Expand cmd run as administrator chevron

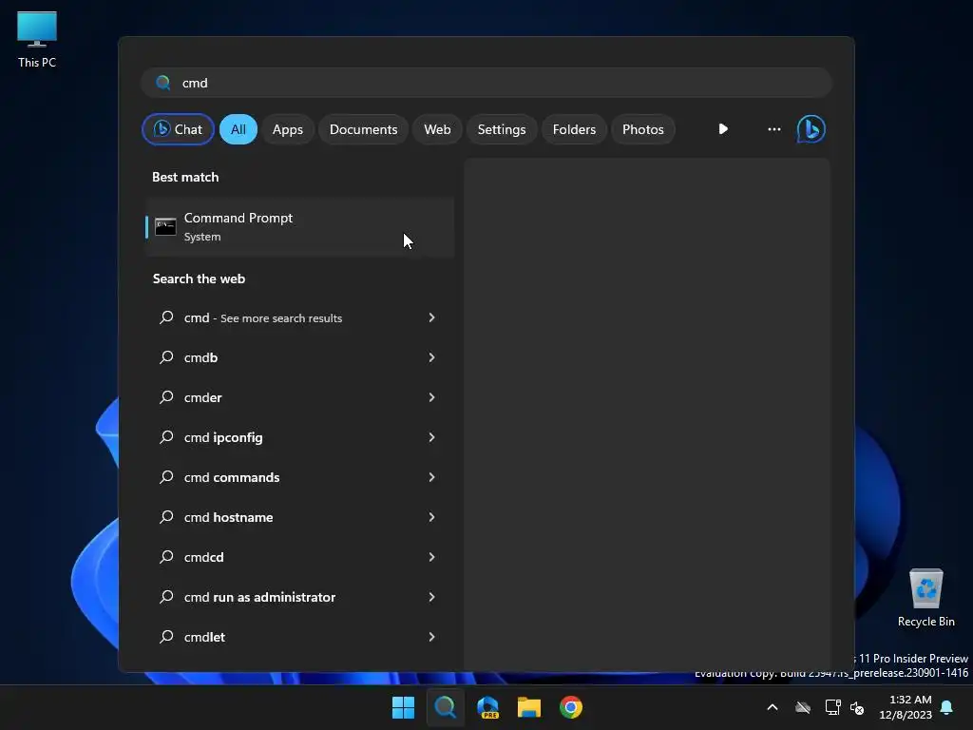click(432, 597)
